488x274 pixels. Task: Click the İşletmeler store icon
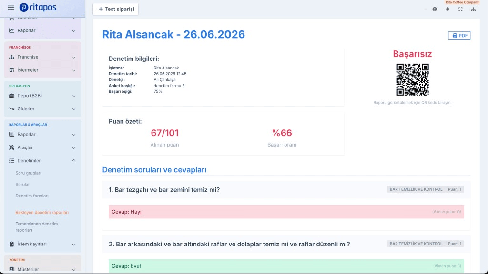point(11,70)
